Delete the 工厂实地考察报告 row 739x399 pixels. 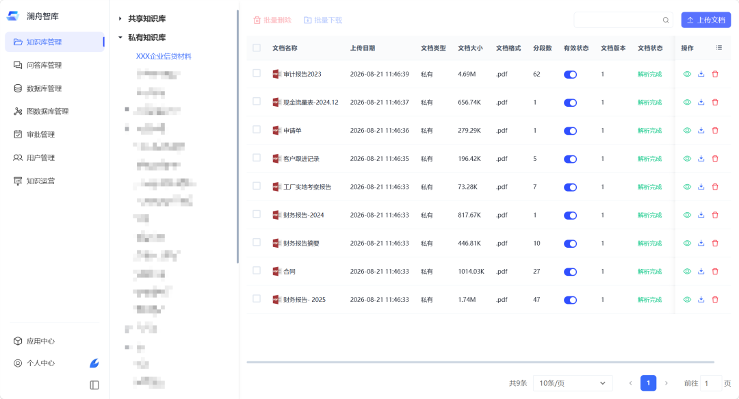point(715,187)
